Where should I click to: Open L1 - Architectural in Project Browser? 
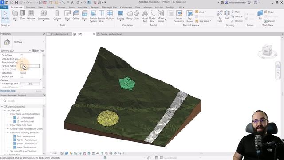[25, 118]
